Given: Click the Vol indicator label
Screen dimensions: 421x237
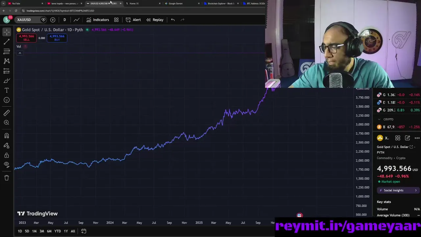Looking at the screenshot, I should click(x=19, y=46).
